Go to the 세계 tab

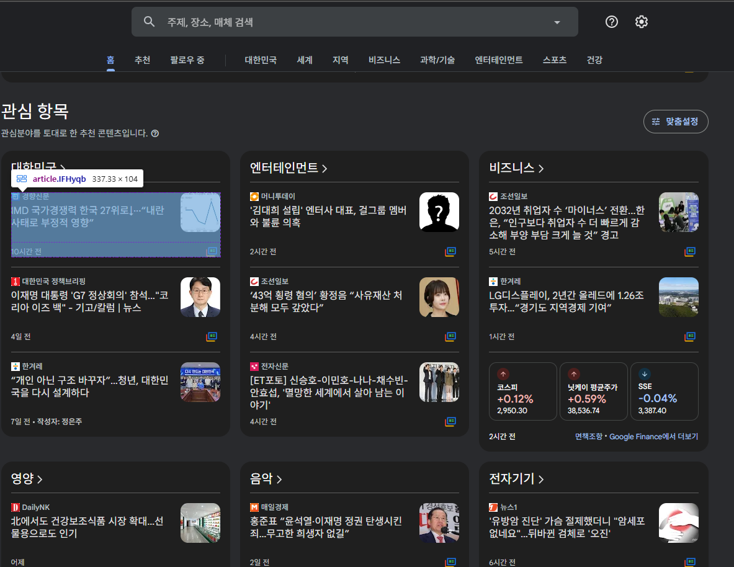click(304, 60)
